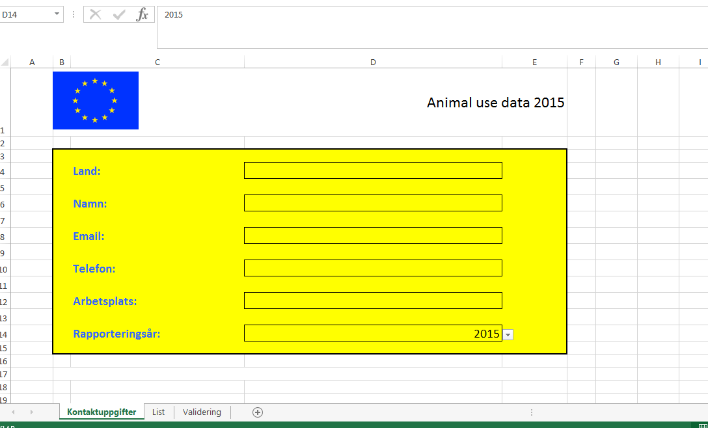This screenshot has width=708, height=428.
Task: Click the 'Rapporteringsår:' label
Action: (x=116, y=334)
